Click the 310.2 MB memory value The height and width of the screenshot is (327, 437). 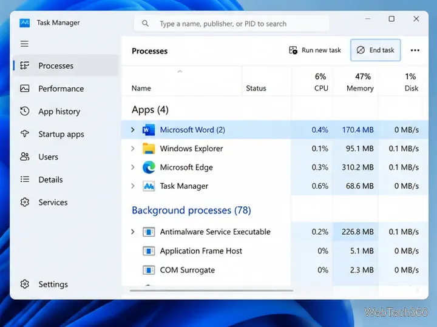point(357,167)
